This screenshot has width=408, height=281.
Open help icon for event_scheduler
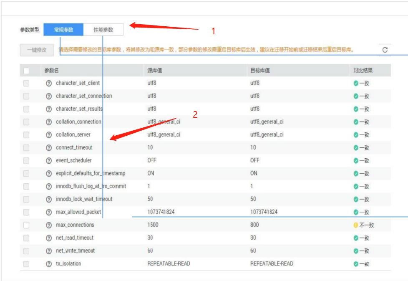click(49, 161)
